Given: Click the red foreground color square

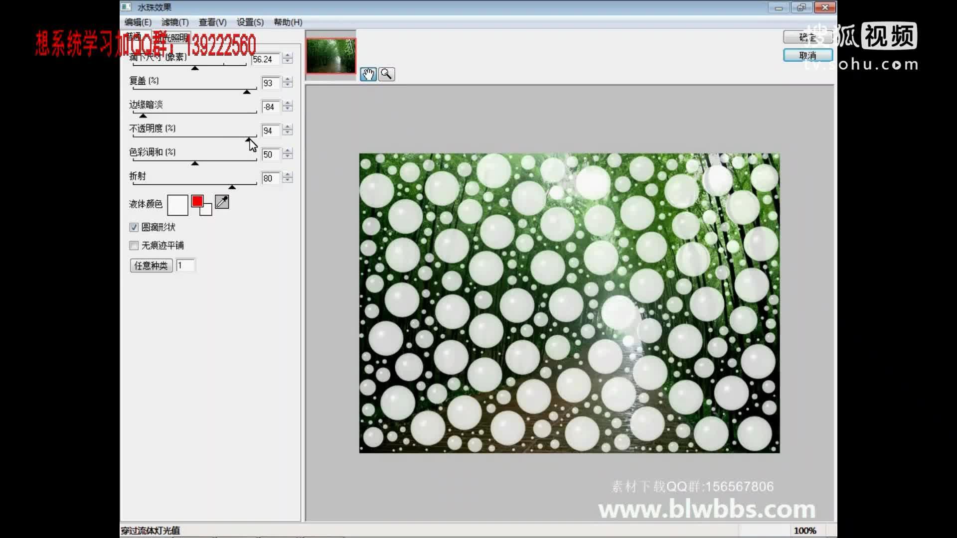Looking at the screenshot, I should pyautogui.click(x=197, y=201).
